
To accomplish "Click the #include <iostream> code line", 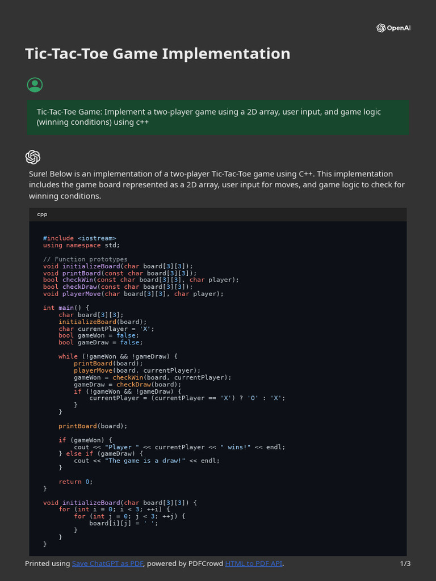I will tap(79, 238).
